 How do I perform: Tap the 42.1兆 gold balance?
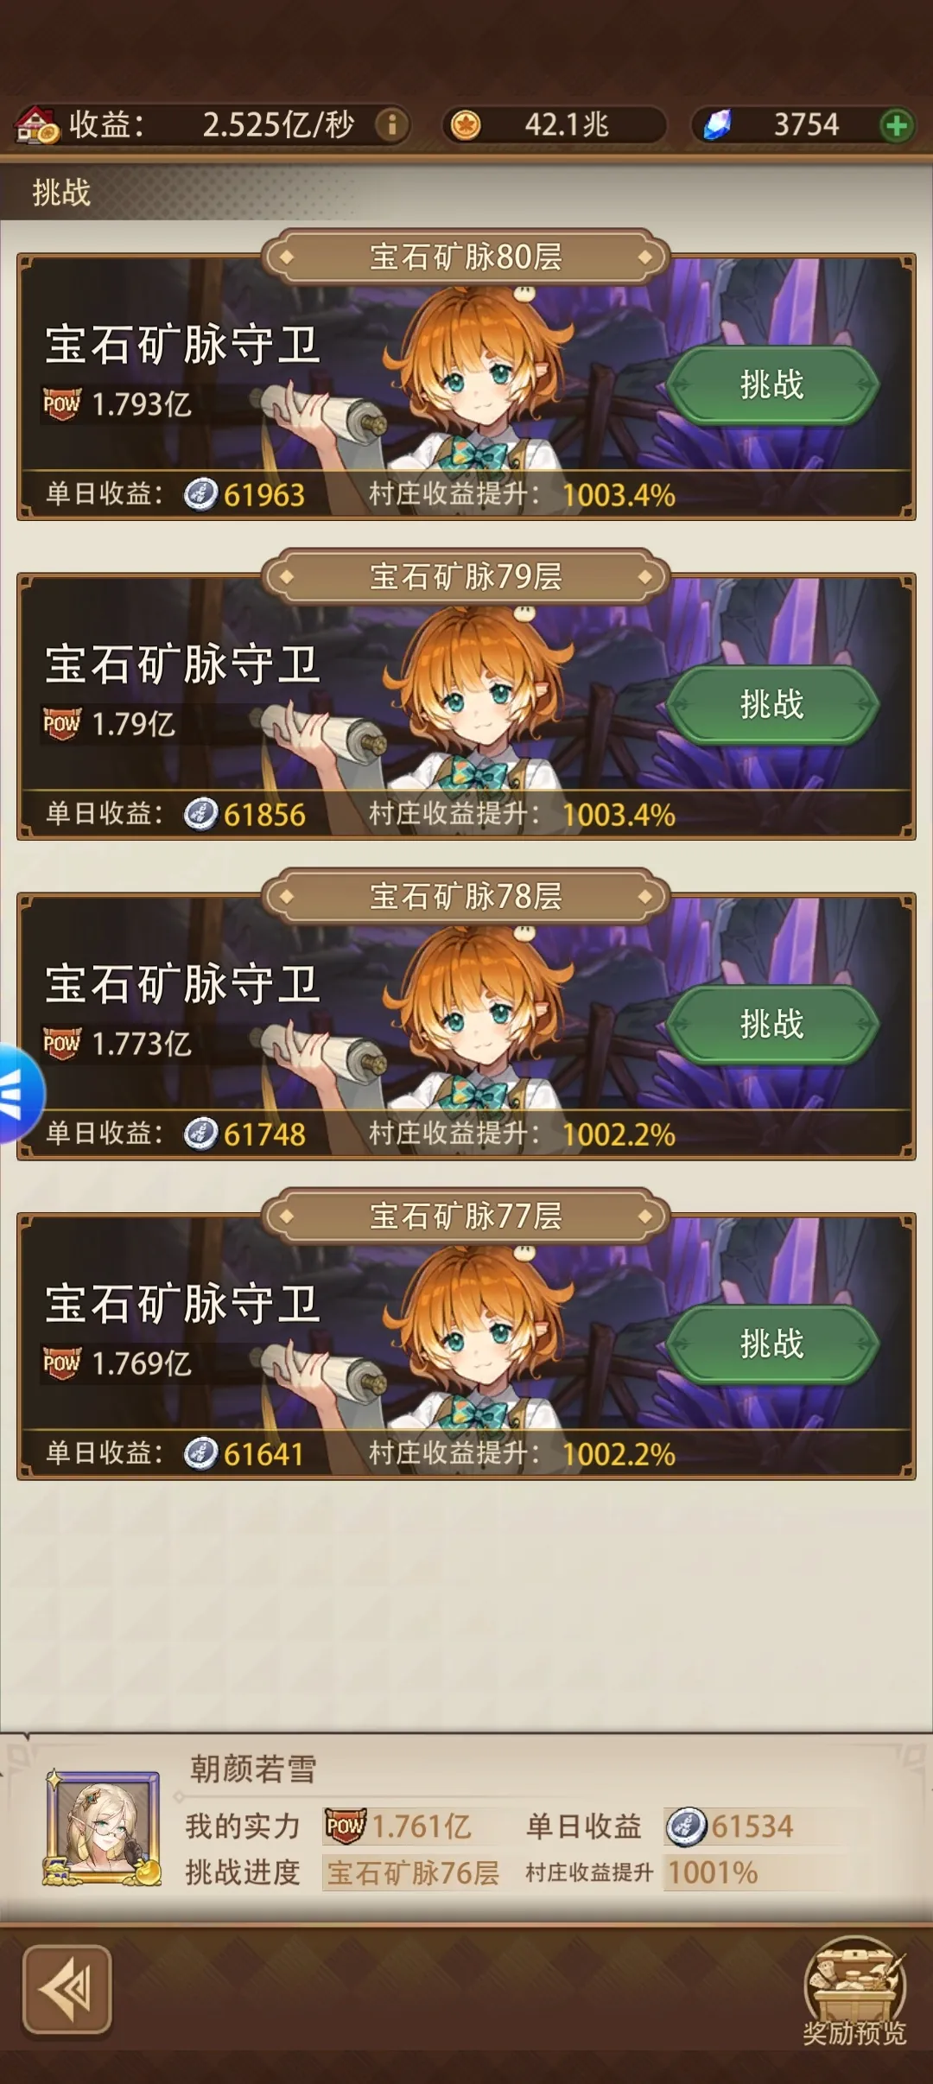567,125
